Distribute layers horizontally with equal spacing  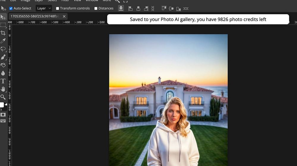[186, 9]
